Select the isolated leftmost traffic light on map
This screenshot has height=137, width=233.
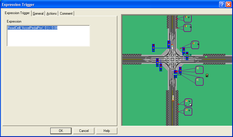(153, 48)
